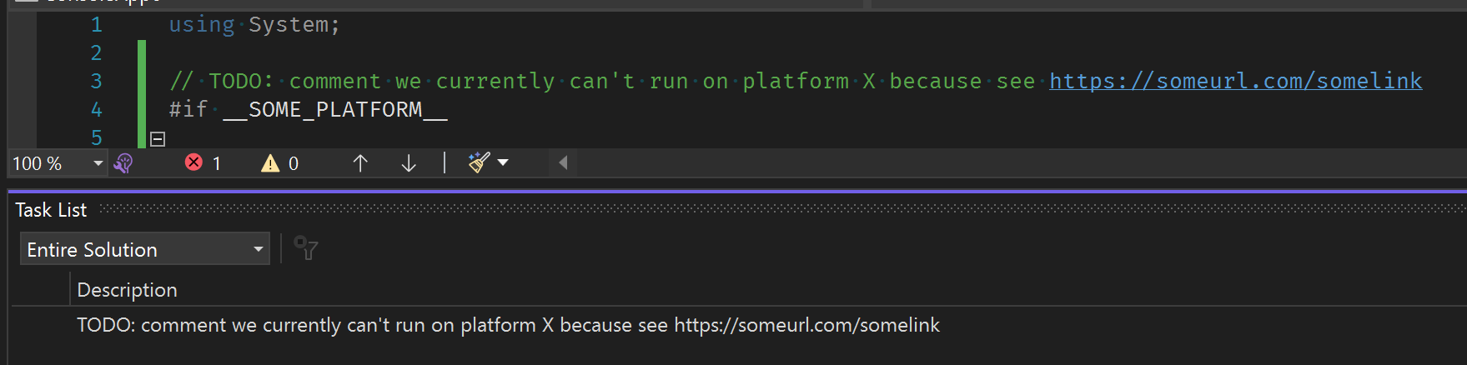
Task: Click the Task List filter icon
Action: click(306, 248)
